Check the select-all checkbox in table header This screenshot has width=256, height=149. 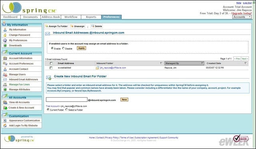pos(51,63)
